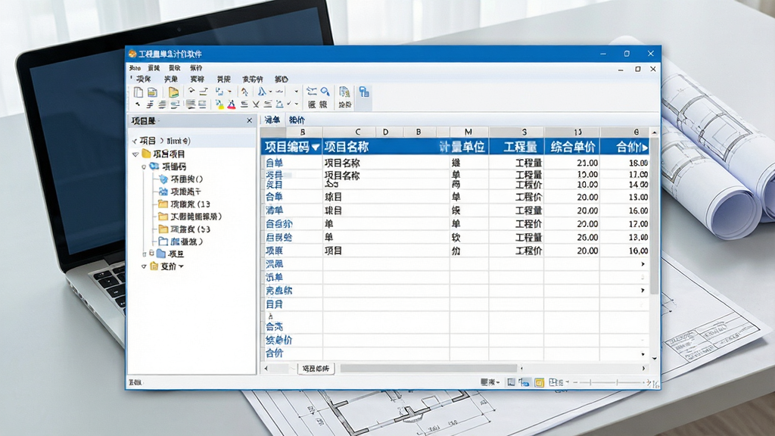Click the large blue icon ending the toolbar
The width and height of the screenshot is (775, 436).
coord(364,92)
